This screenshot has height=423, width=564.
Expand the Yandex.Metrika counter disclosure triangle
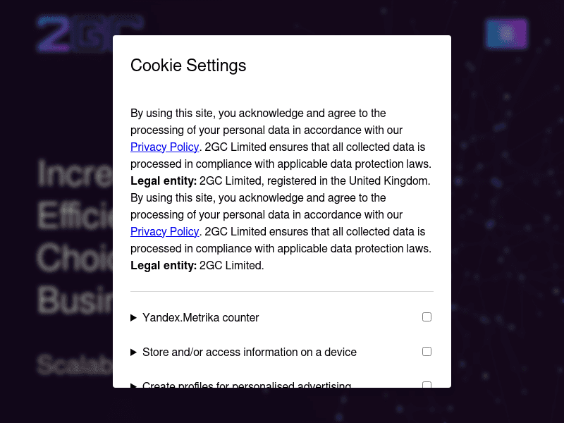tap(134, 318)
